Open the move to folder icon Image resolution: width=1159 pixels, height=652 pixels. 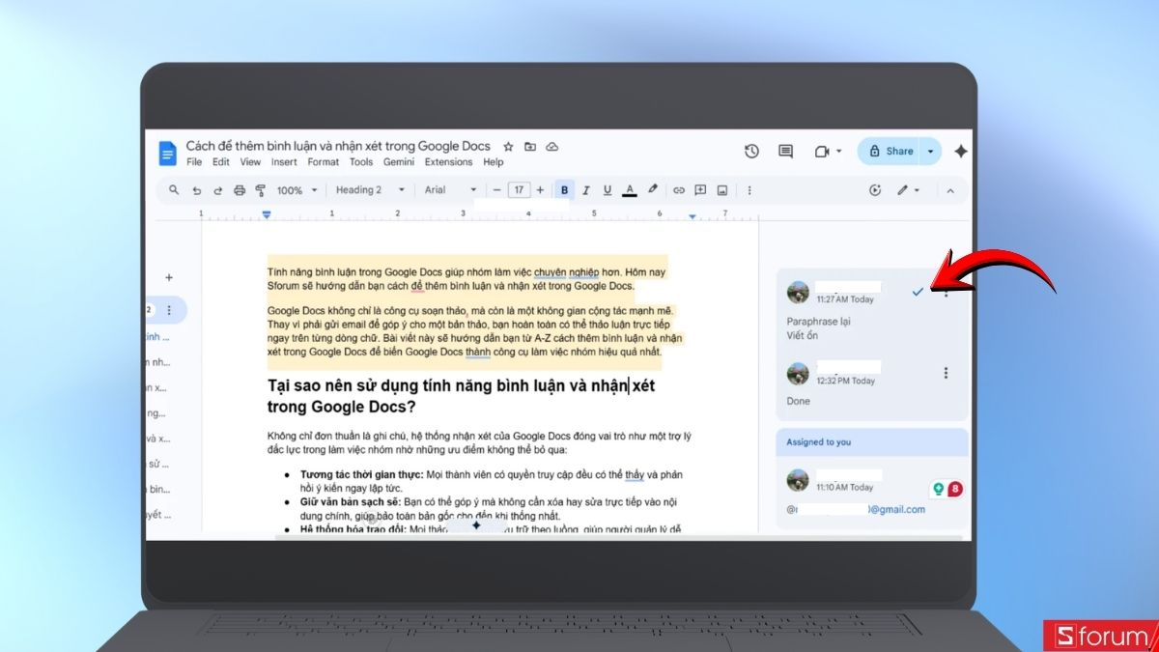tap(530, 147)
